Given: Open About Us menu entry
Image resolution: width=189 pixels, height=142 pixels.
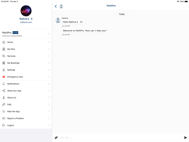Looking at the screenshot, I should point(26,97).
